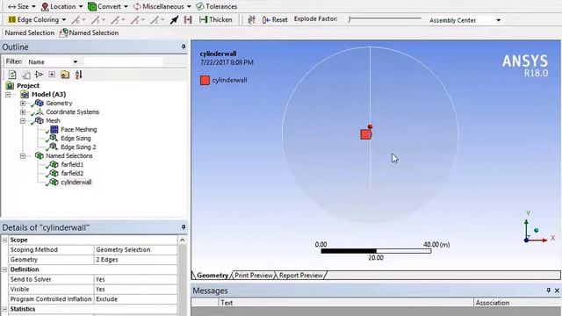Switch to the Report Preview tab
This screenshot has height=316, width=562.
[300, 275]
